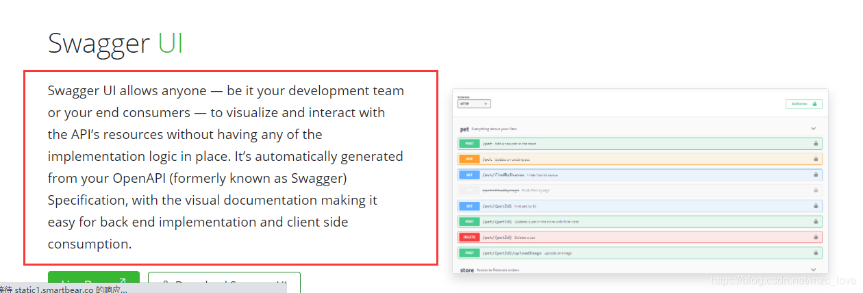Click the lock icon on POST /pet row
863x293 pixels.
(816, 144)
